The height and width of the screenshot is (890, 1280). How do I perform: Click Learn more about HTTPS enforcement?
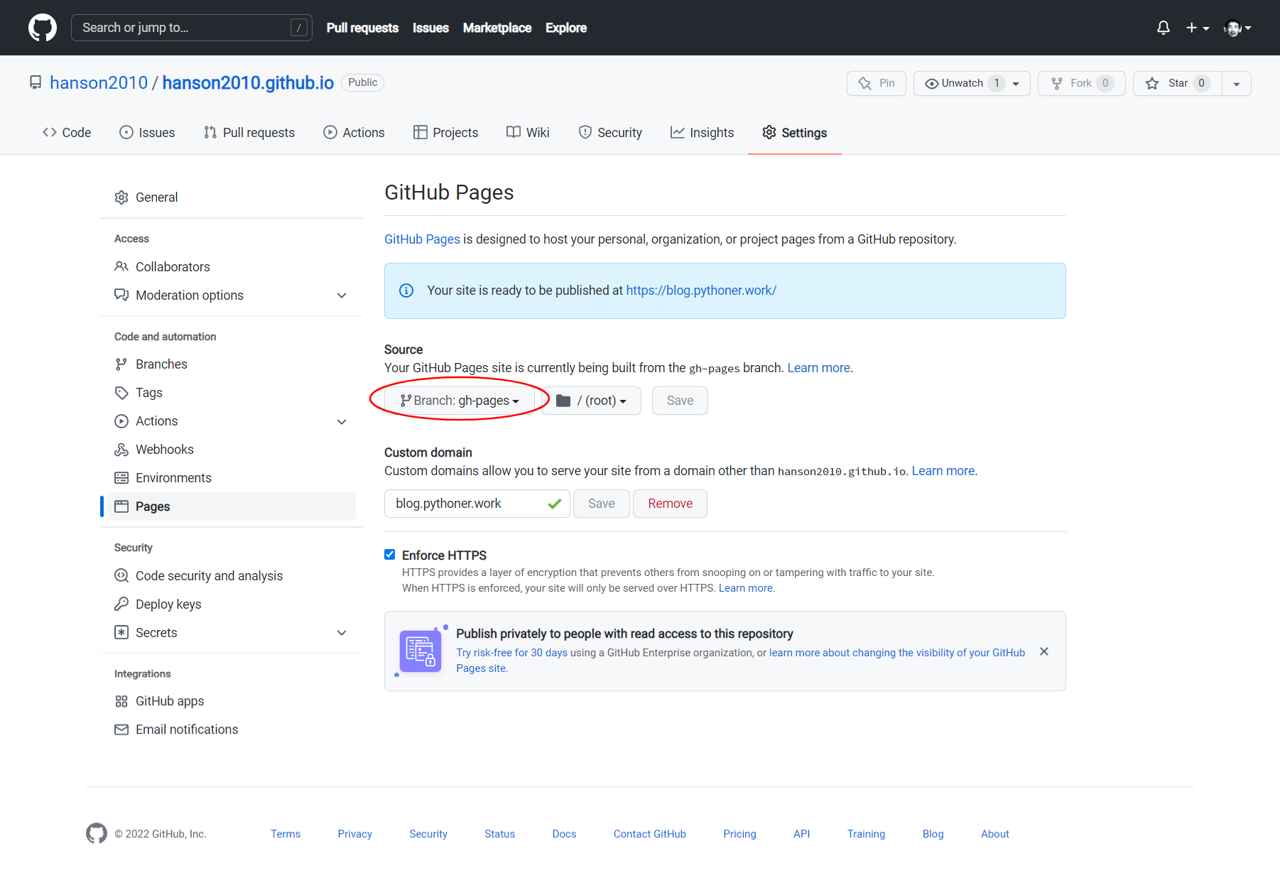(746, 588)
